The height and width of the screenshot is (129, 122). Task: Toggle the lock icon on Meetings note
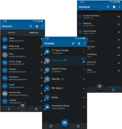click(119, 24)
